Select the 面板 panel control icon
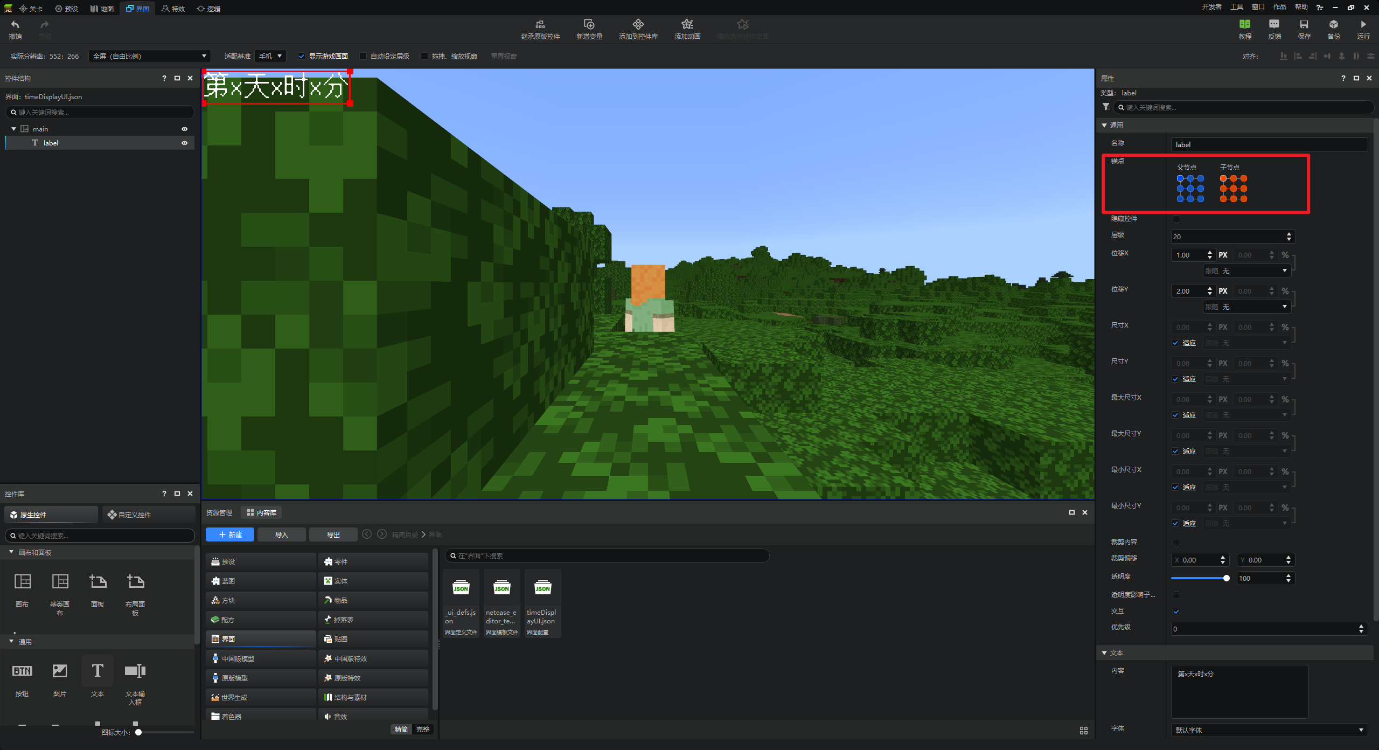Image resolution: width=1379 pixels, height=750 pixels. (x=97, y=582)
